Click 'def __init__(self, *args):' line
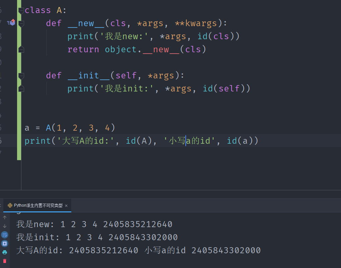 (x=115, y=76)
